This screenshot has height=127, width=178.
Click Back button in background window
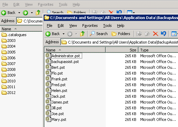coord(8,13)
